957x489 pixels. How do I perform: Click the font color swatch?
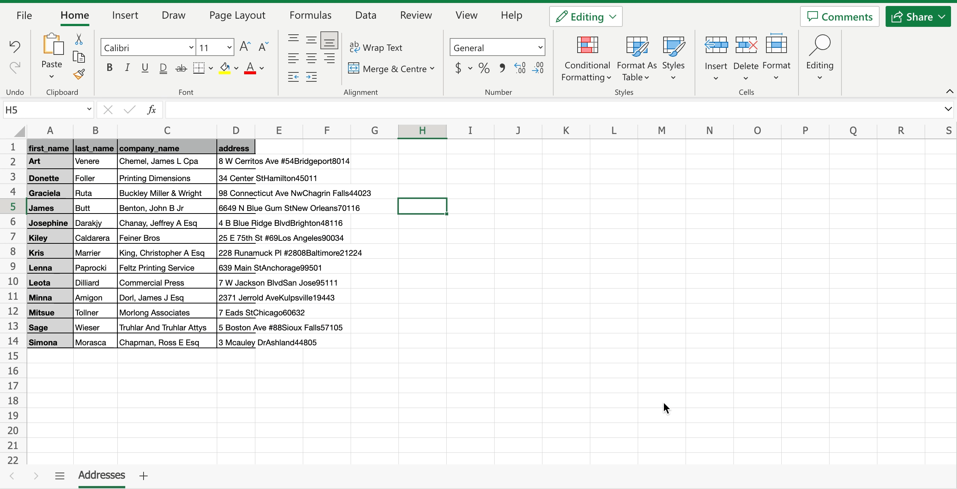tap(250, 71)
